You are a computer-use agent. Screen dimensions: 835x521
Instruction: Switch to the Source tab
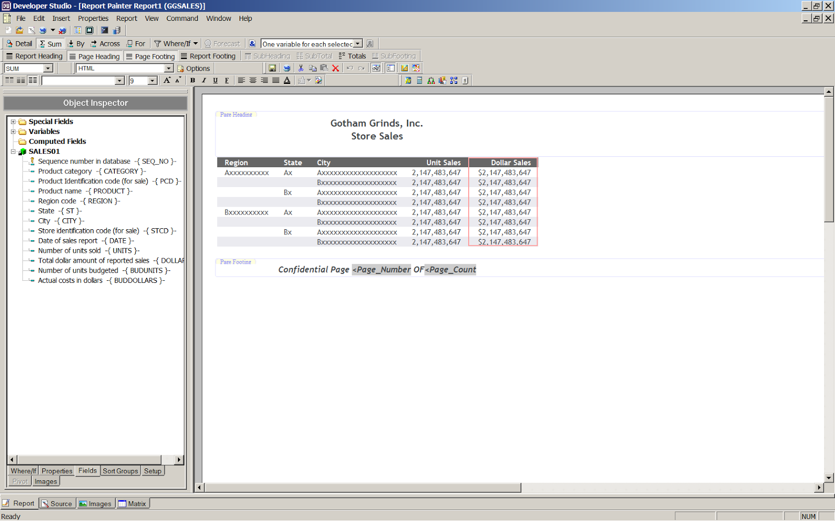click(57, 503)
